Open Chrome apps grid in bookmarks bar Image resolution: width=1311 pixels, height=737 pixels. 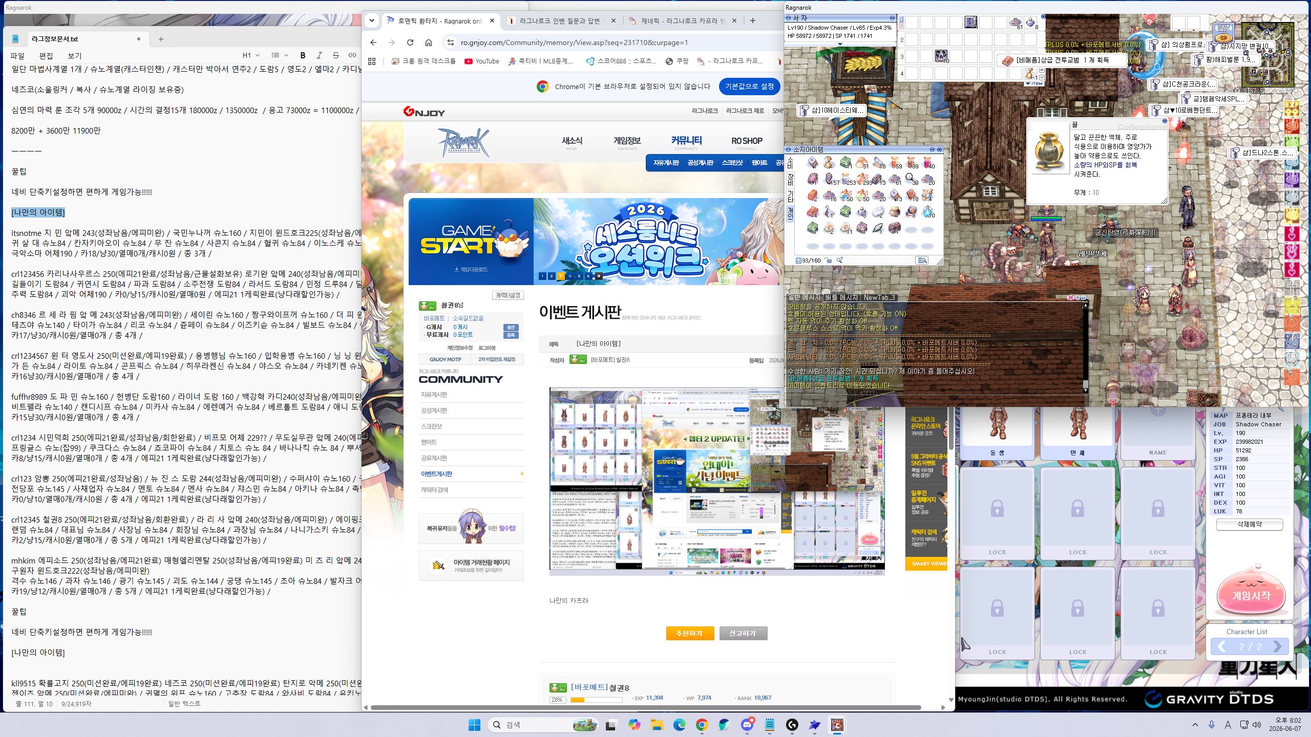pos(372,61)
